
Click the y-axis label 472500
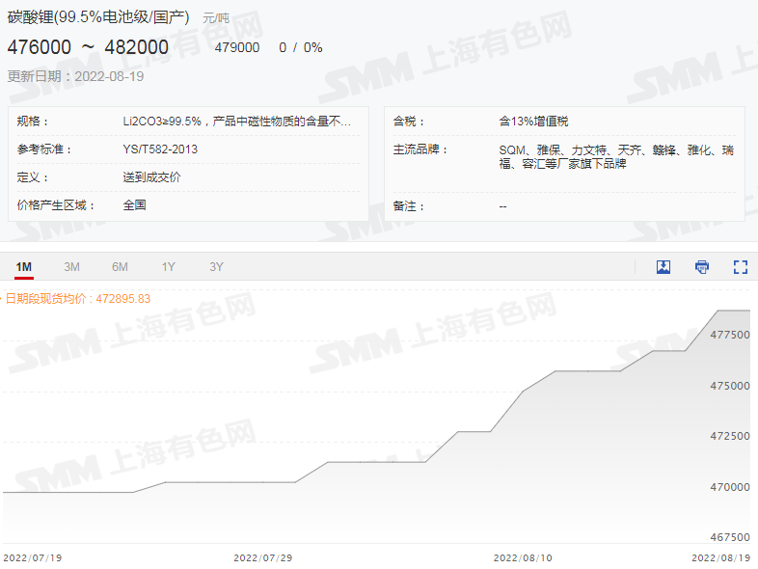tap(730, 436)
